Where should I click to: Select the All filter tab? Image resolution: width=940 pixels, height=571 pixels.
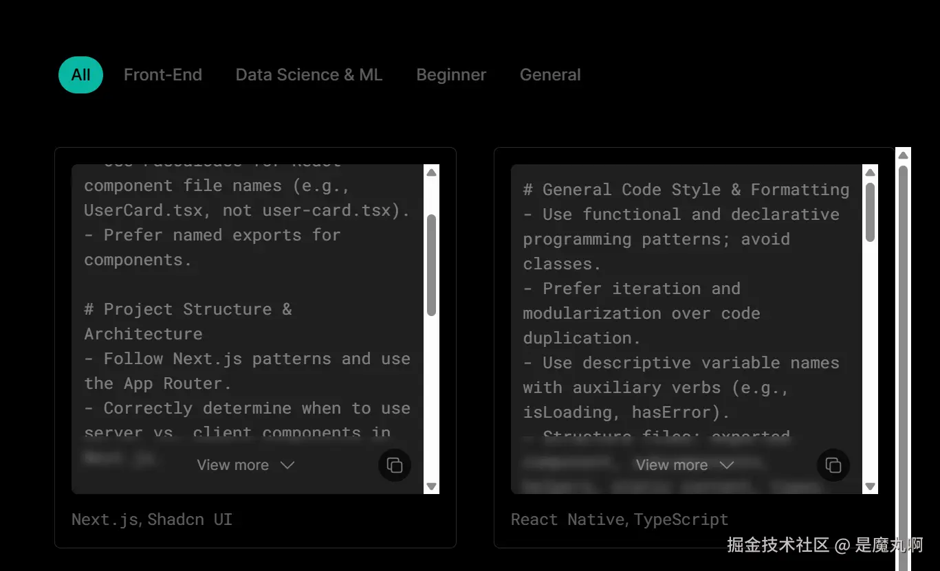coord(80,75)
